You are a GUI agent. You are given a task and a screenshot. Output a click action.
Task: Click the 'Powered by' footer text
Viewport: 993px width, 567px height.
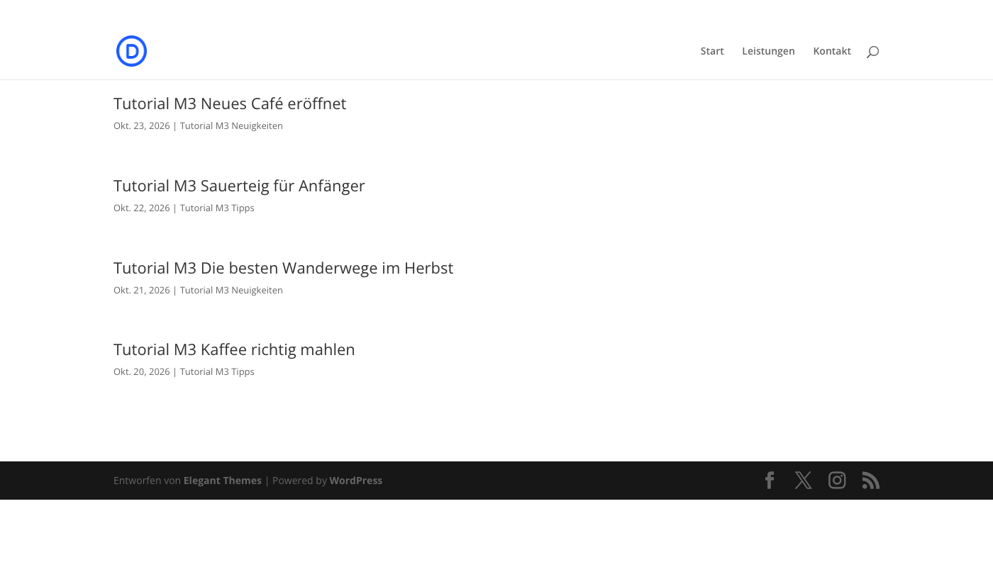pyautogui.click(x=299, y=481)
